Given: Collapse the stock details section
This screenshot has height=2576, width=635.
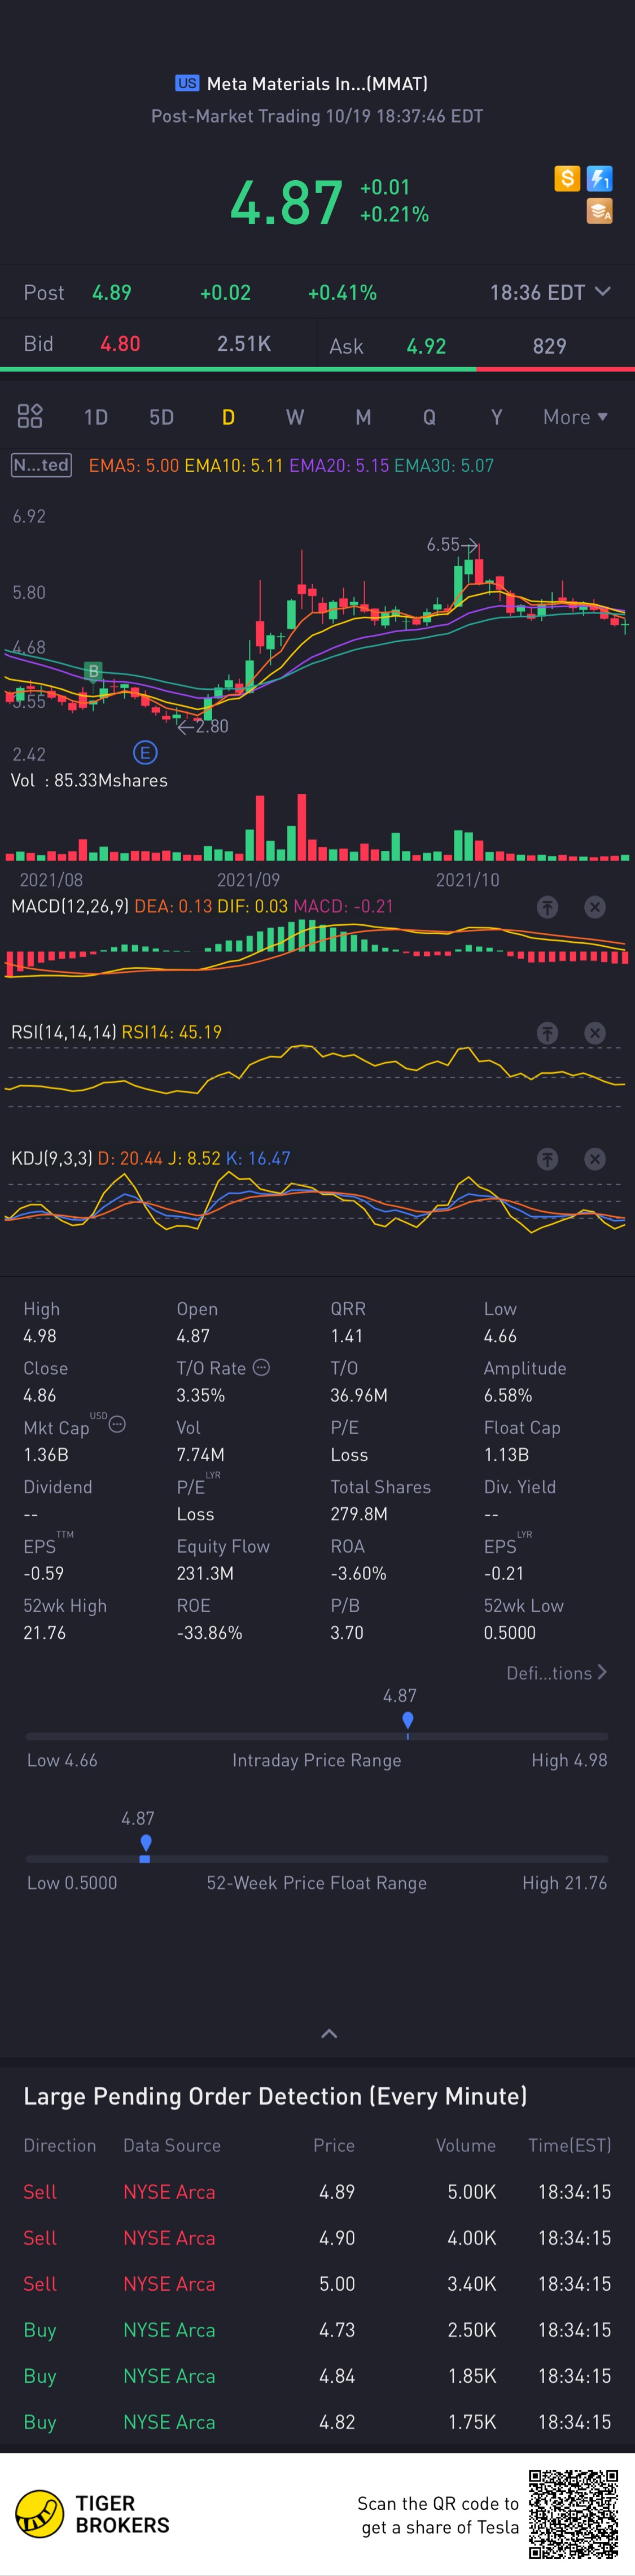Looking at the screenshot, I should click(x=329, y=2033).
